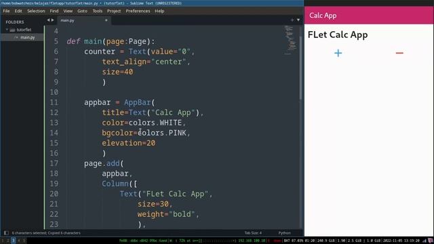Screen dimensions: 434x244
Task: Click "WHITE" on line 13
Action: click(170, 123)
